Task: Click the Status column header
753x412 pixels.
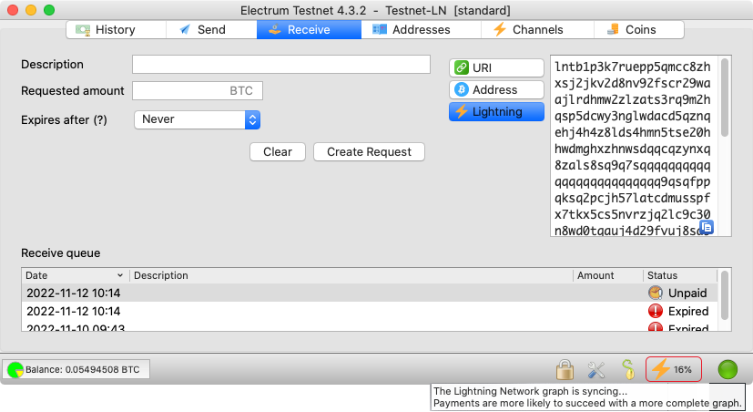Action: [x=680, y=275]
